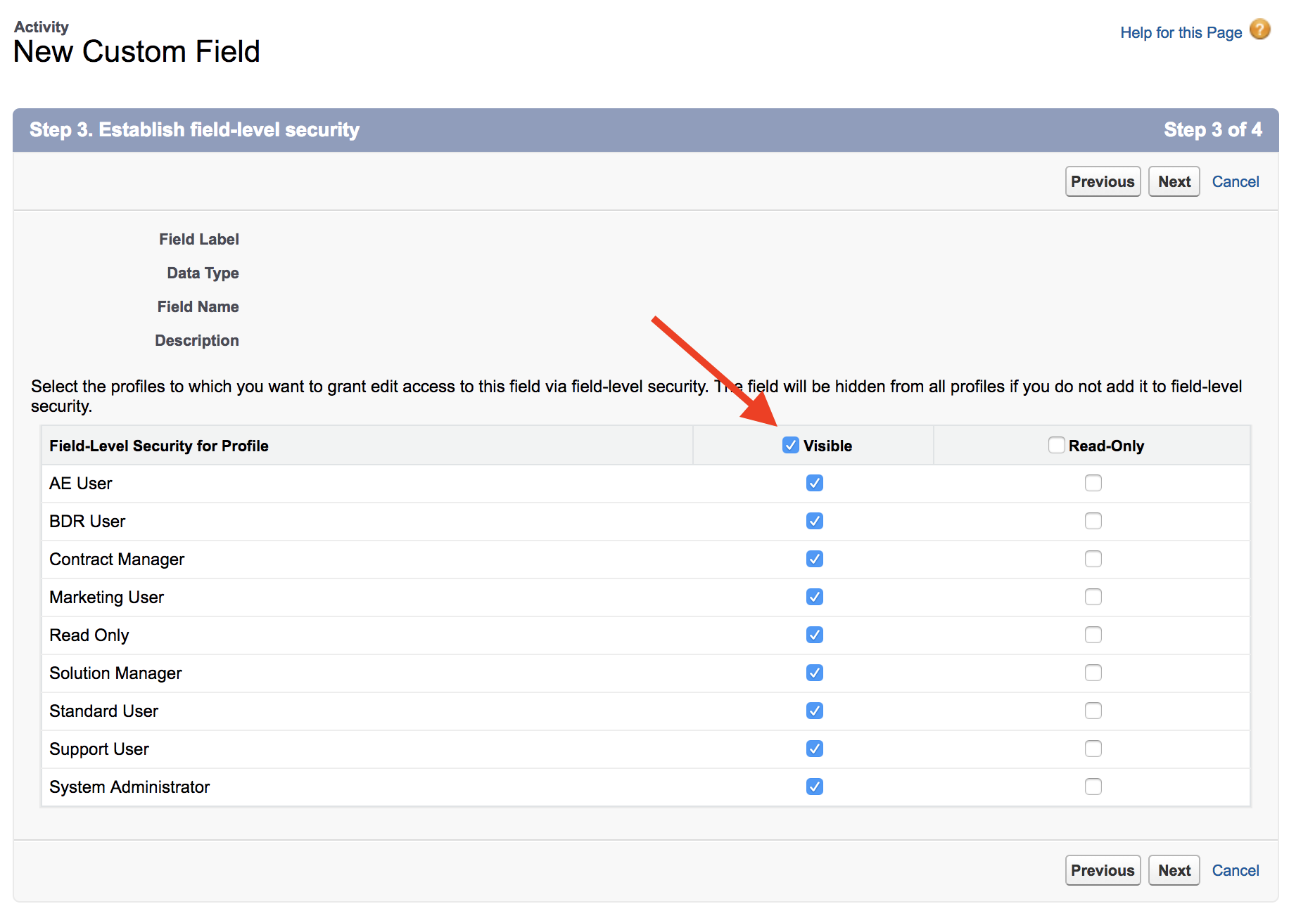Uncheck Visible for Support User
Image resolution: width=1289 pixels, height=918 pixels.
[815, 749]
